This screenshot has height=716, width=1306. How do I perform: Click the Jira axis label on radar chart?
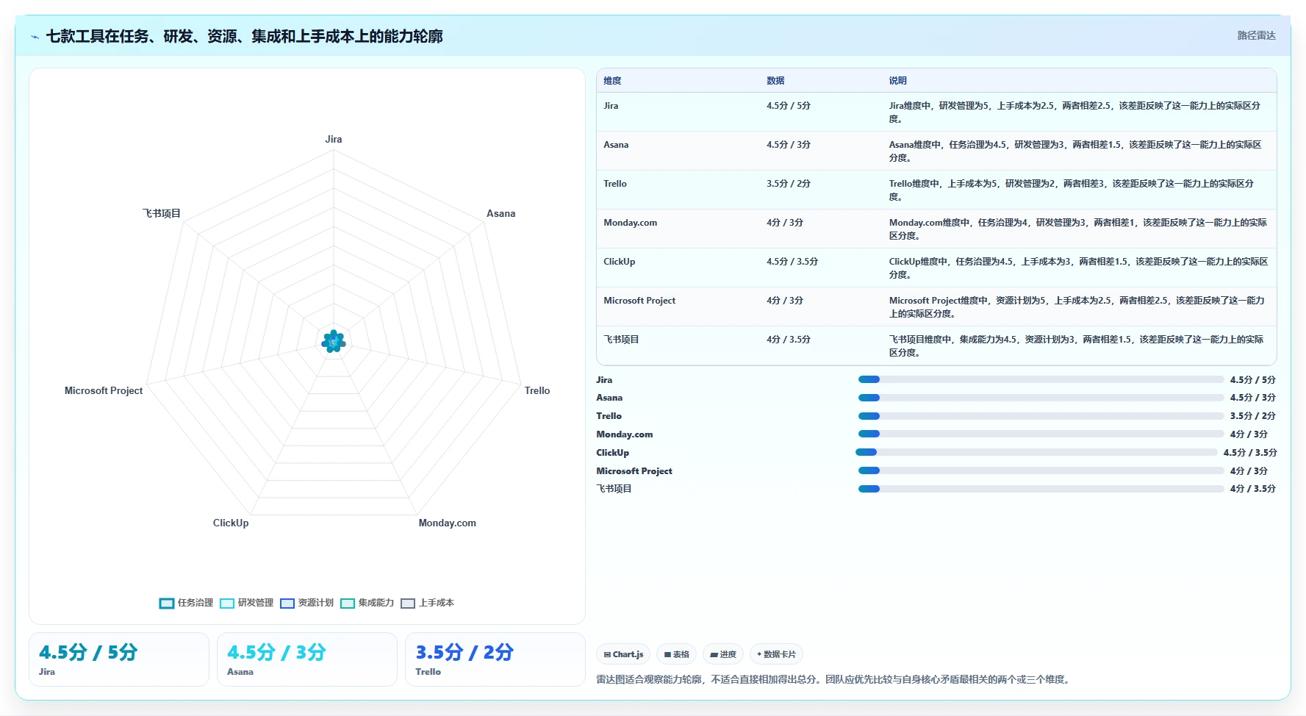point(334,139)
